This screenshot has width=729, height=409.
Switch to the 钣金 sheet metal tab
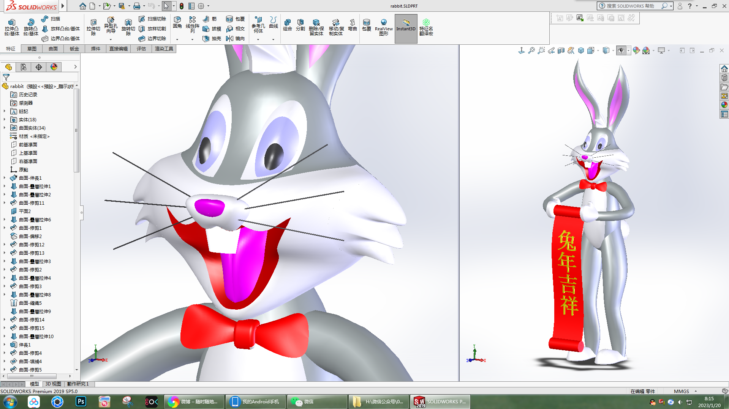(74, 49)
